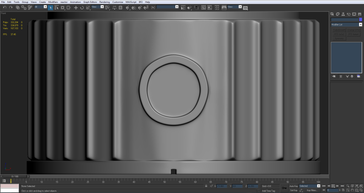Click the X coordinate input field
Screen dimensions: 364x193
coord(222,186)
